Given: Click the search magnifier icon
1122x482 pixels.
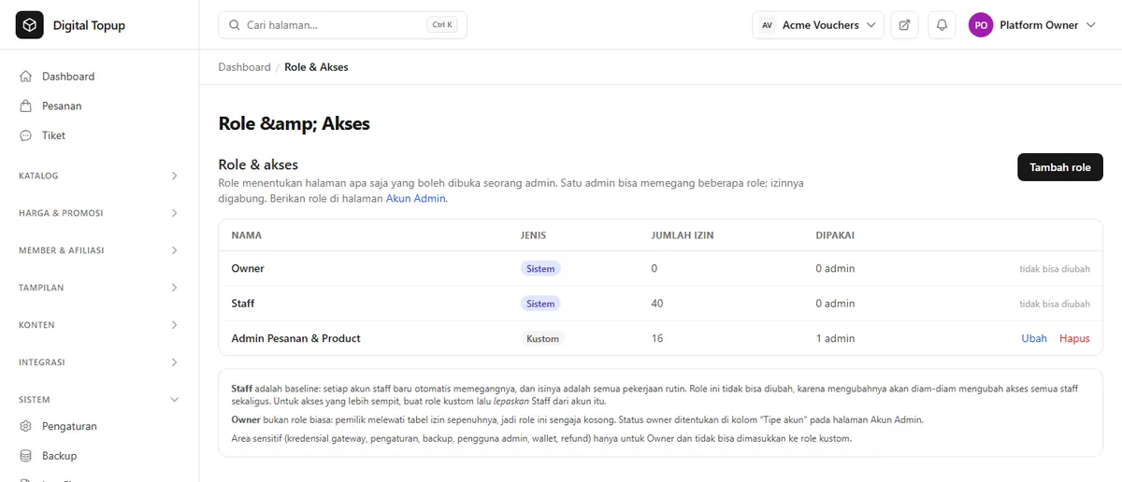Looking at the screenshot, I should click(x=234, y=25).
